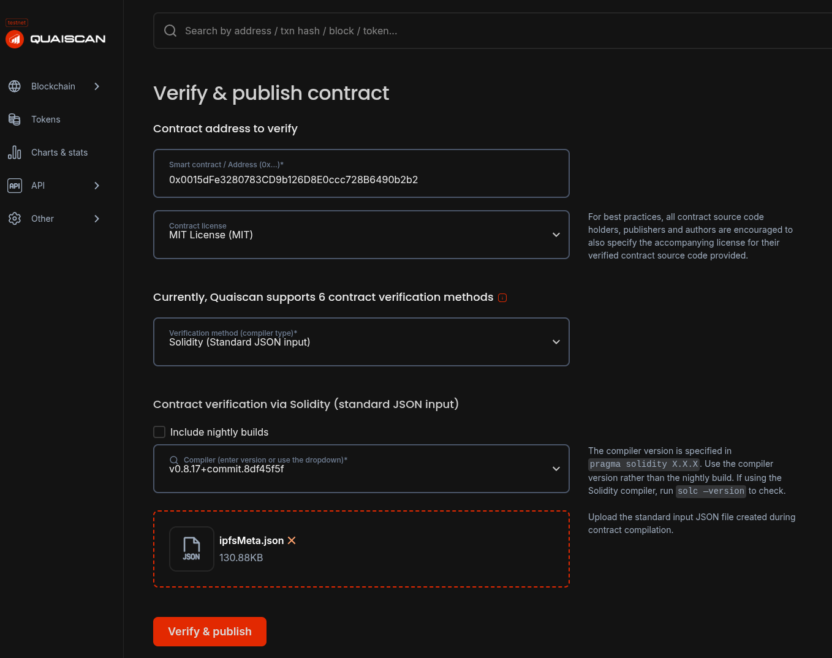This screenshot has width=832, height=658.
Task: Click the JSON file type icon
Action: click(x=192, y=549)
